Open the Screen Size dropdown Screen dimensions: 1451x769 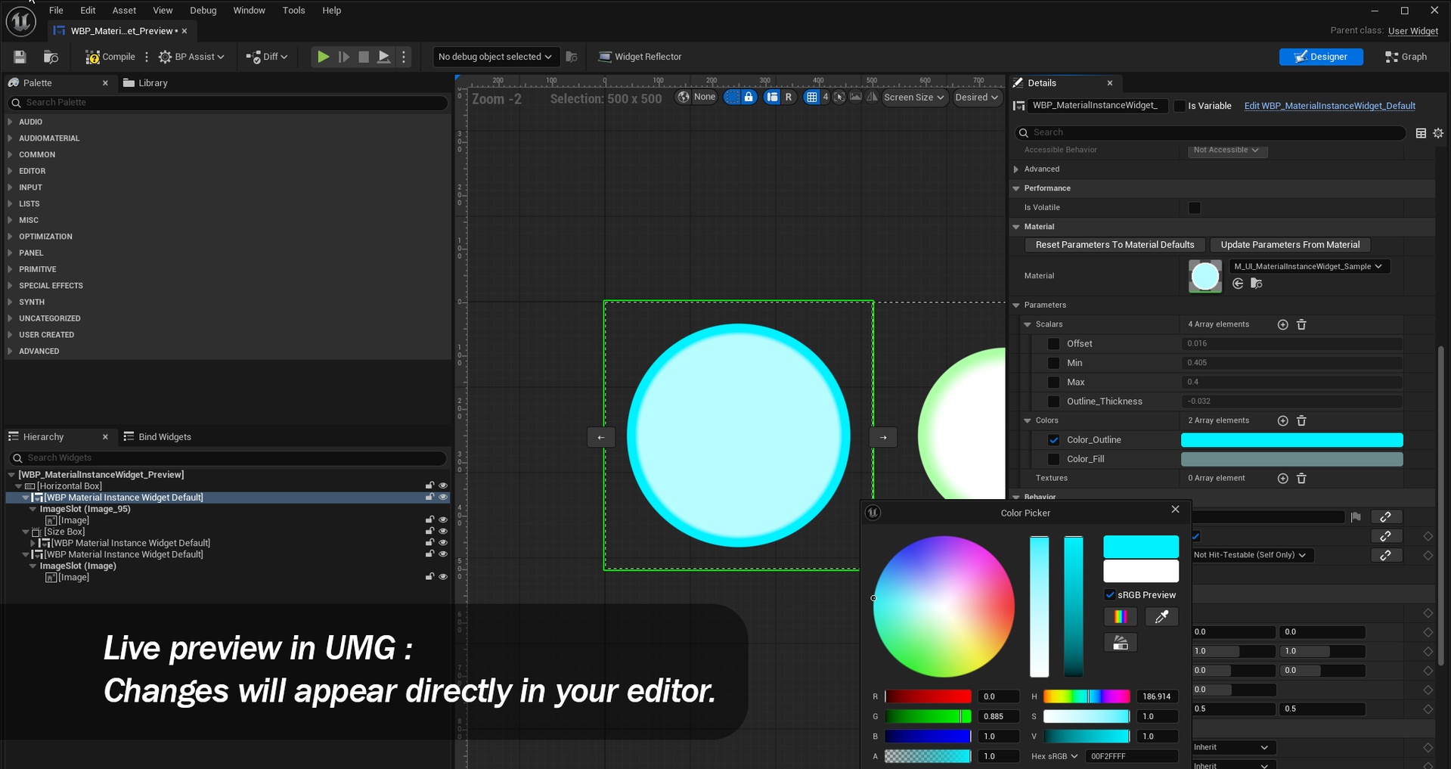[x=913, y=97]
